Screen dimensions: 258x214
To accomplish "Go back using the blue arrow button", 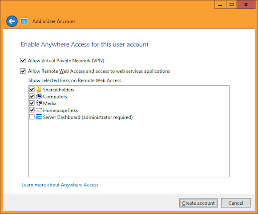I will tap(12, 21).
